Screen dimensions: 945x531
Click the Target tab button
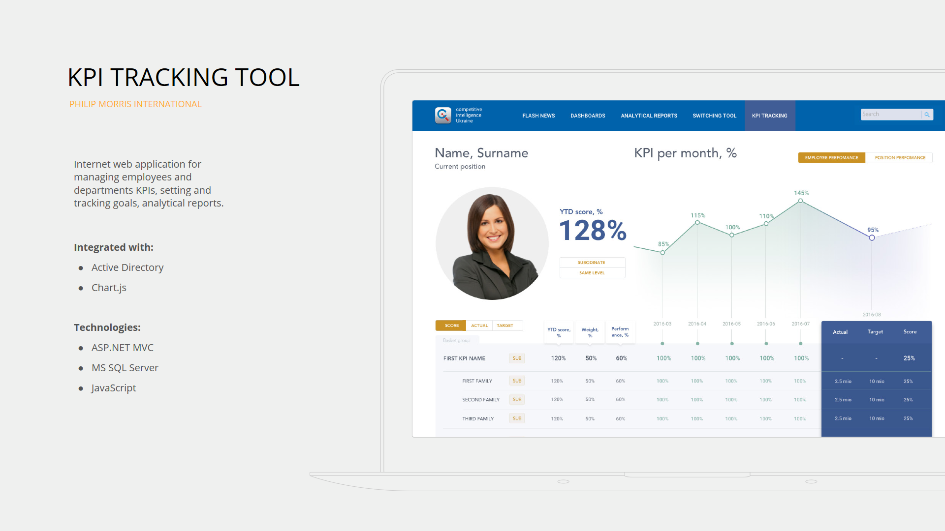(x=505, y=325)
